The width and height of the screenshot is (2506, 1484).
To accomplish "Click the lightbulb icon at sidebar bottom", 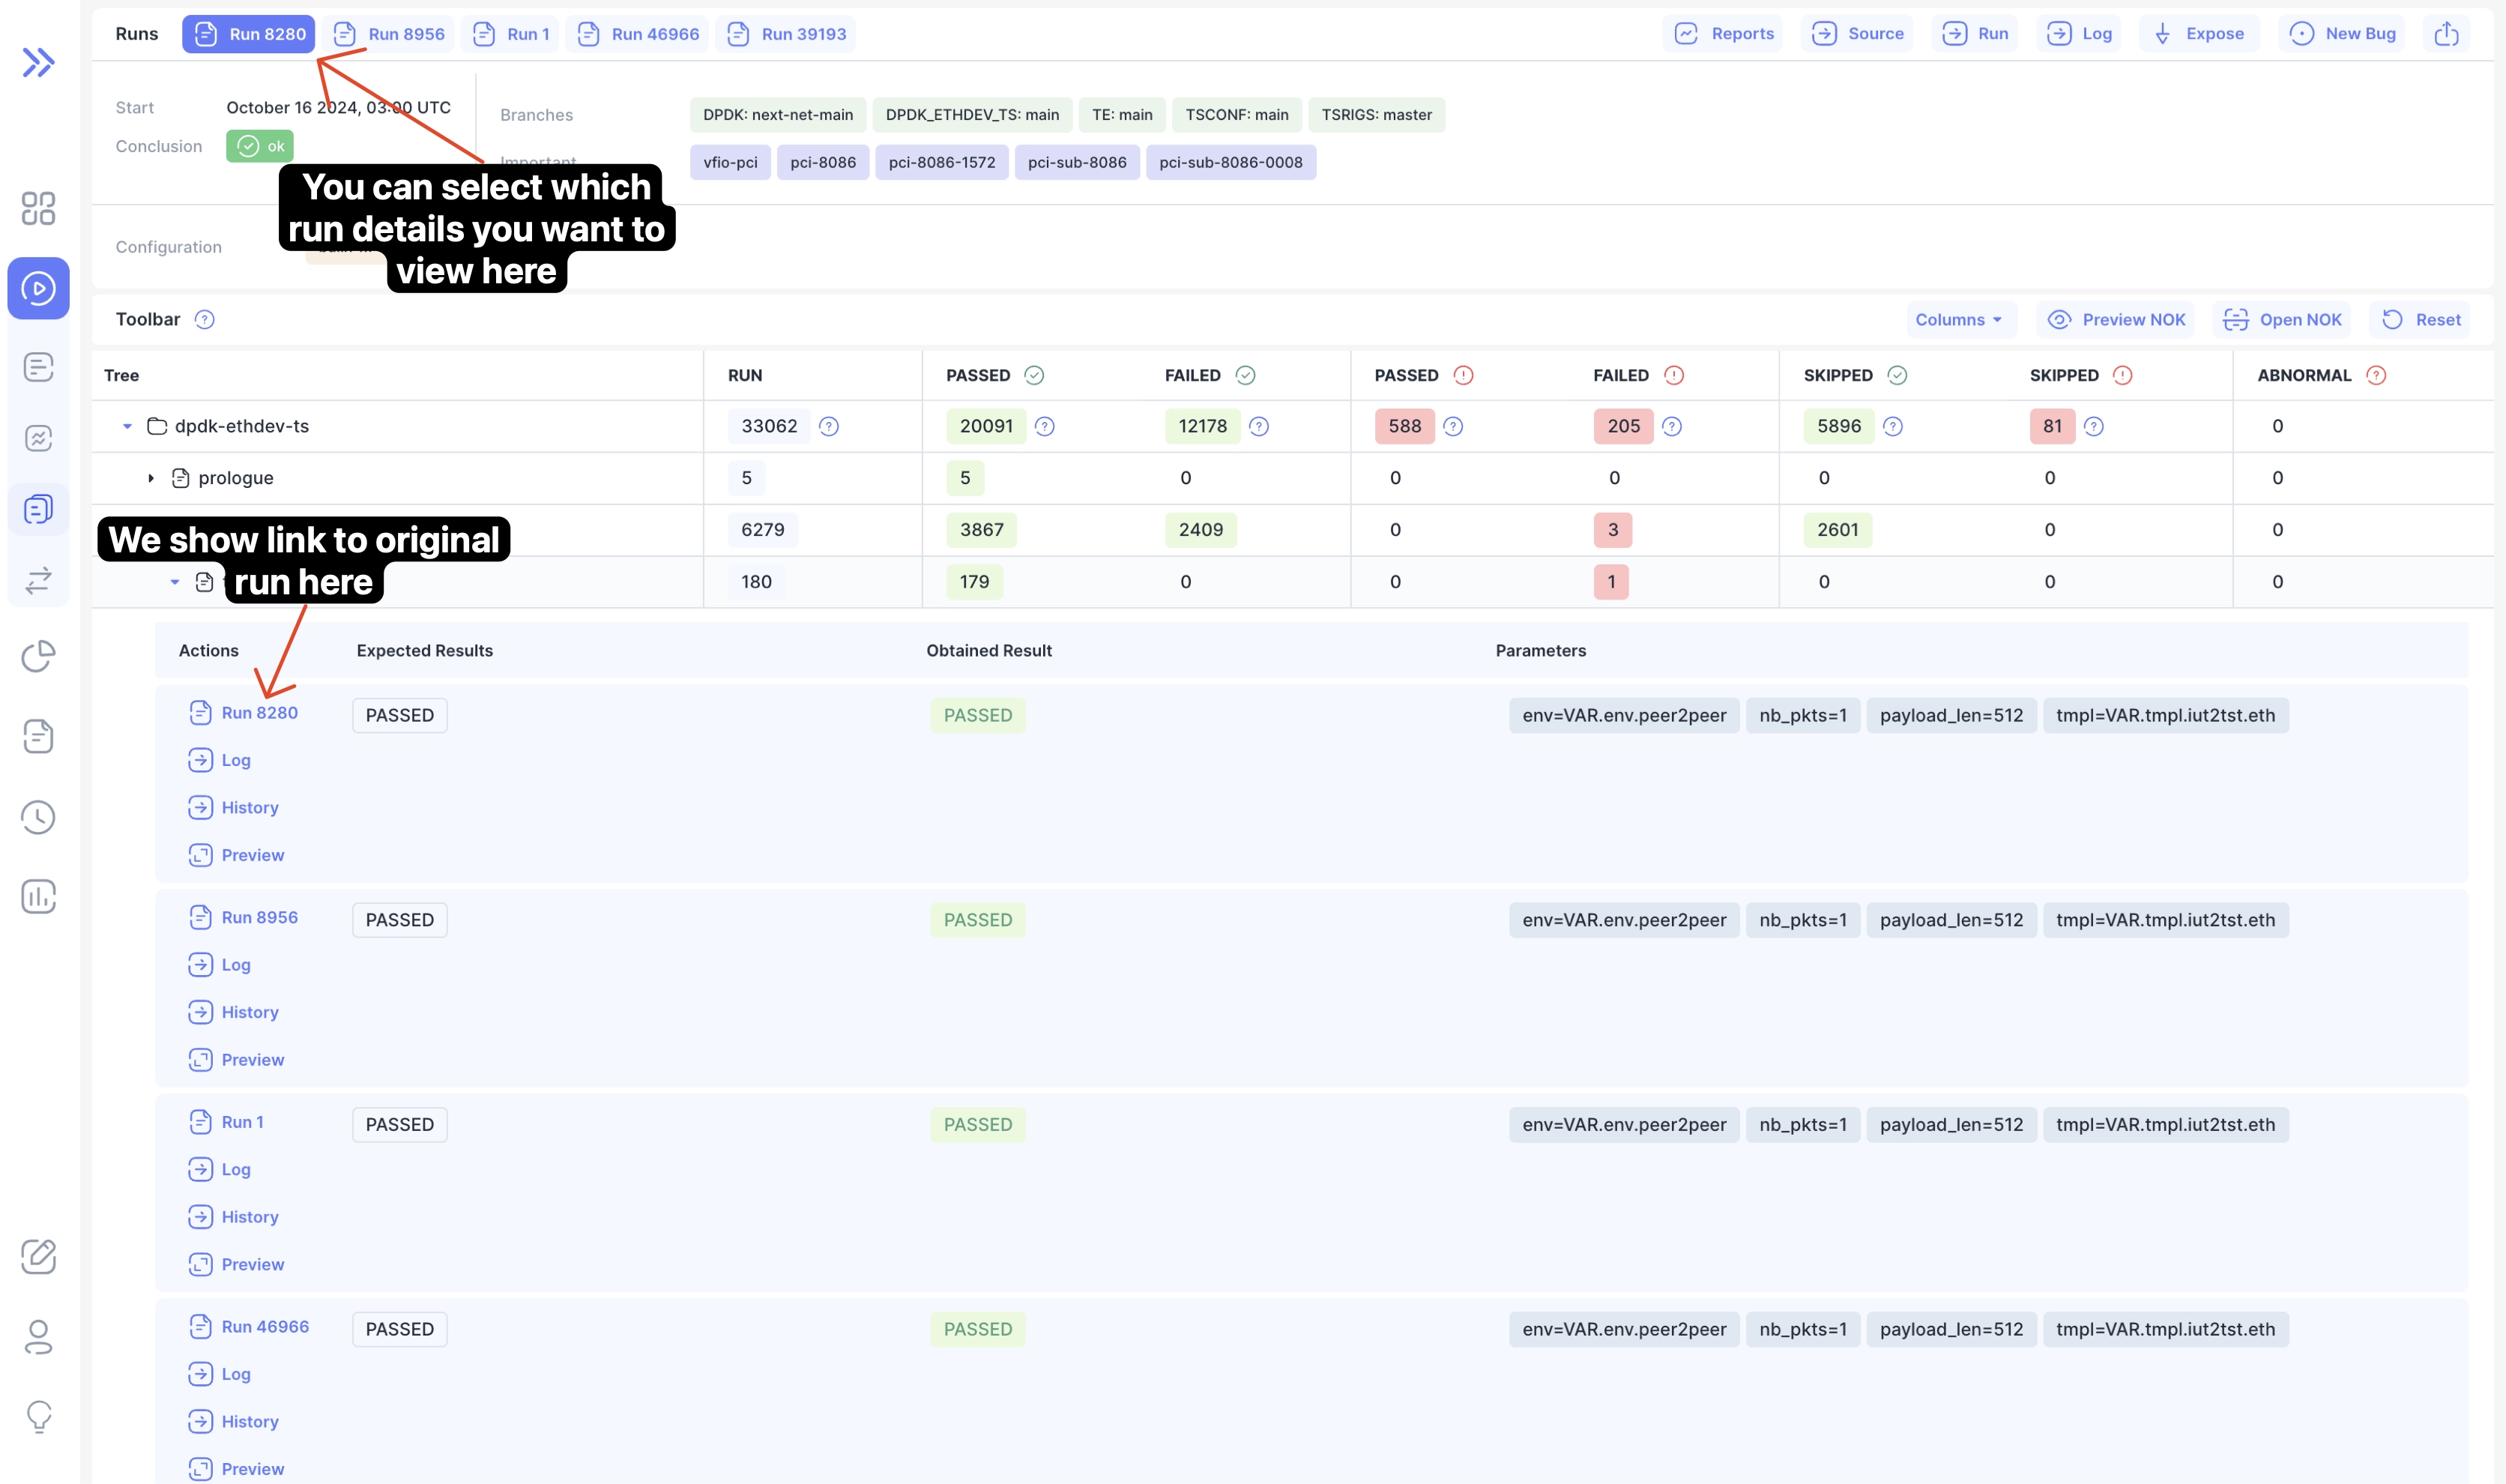I will [x=38, y=1417].
